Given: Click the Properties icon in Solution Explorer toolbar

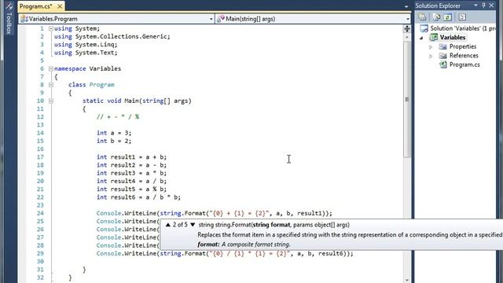Looking at the screenshot, I should pos(422,17).
